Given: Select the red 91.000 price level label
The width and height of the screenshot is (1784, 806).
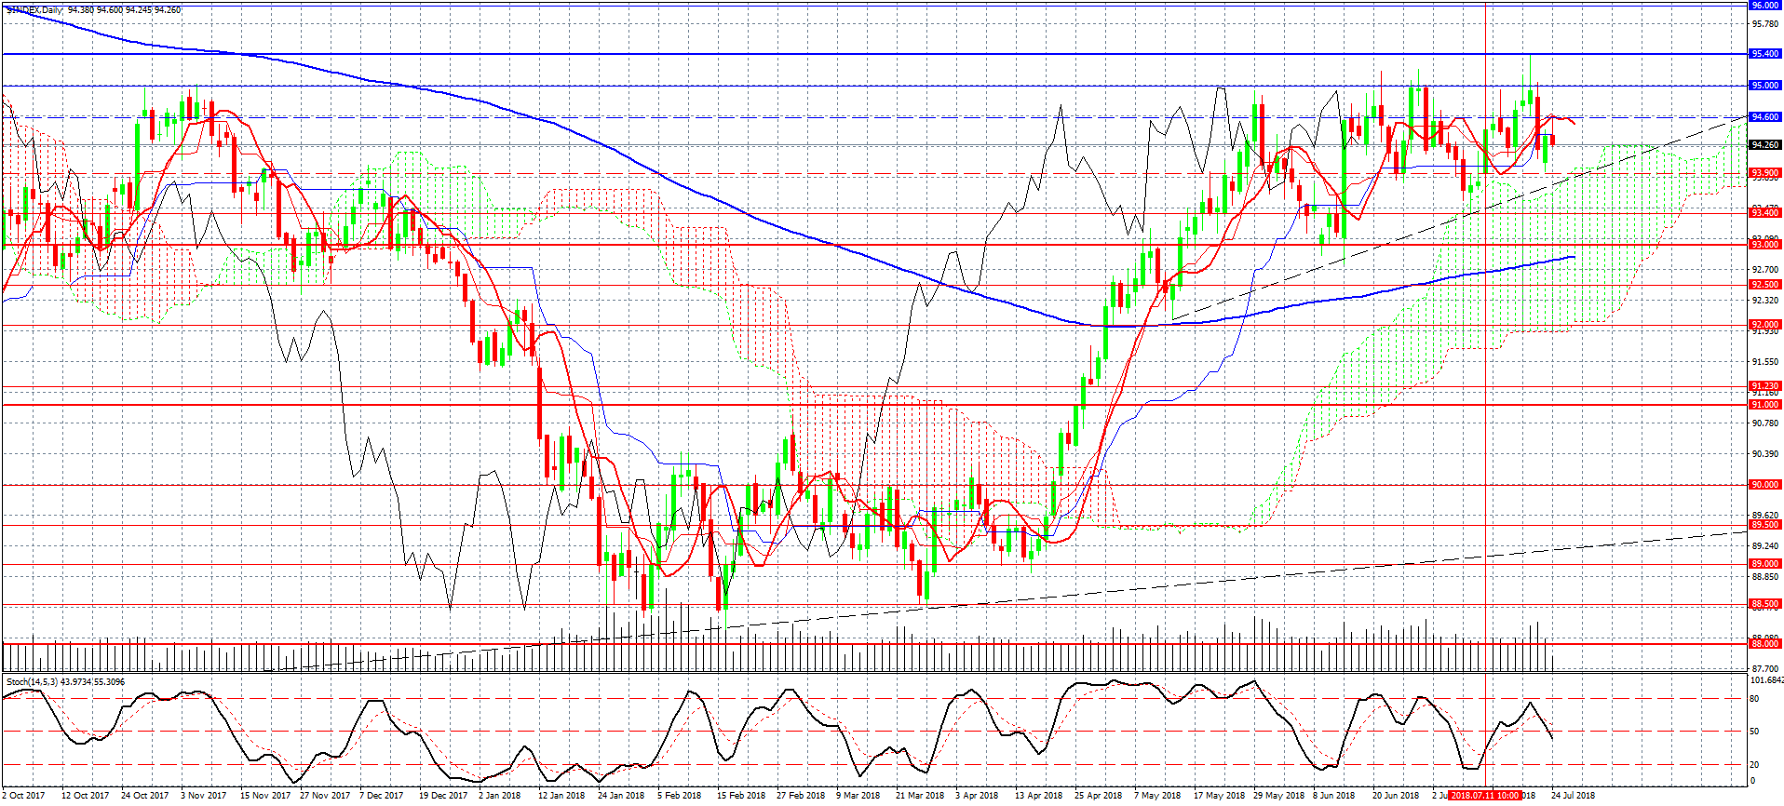Looking at the screenshot, I should (1765, 405).
